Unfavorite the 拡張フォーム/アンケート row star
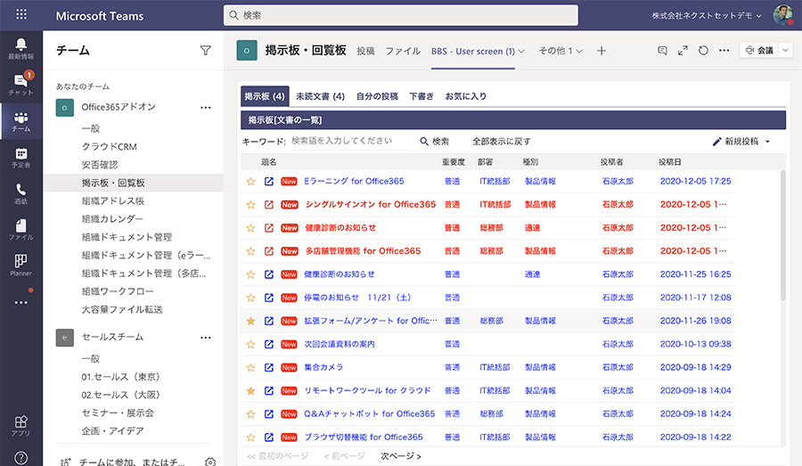Screen dimensions: 802x466 coord(250,321)
